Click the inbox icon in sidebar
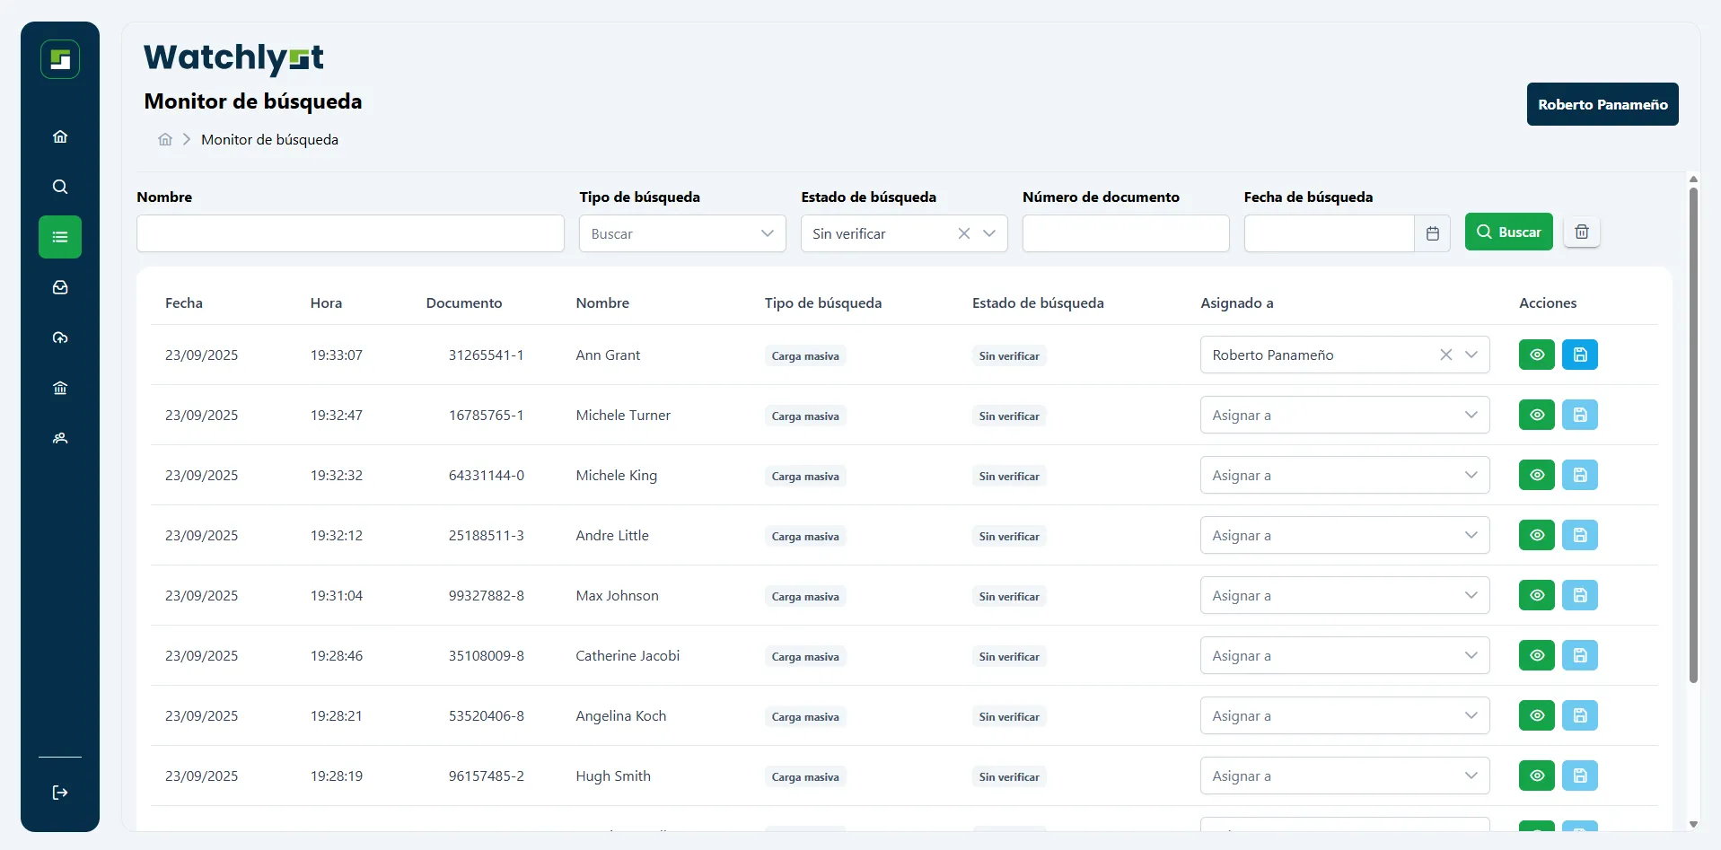1721x850 pixels. tap(60, 287)
